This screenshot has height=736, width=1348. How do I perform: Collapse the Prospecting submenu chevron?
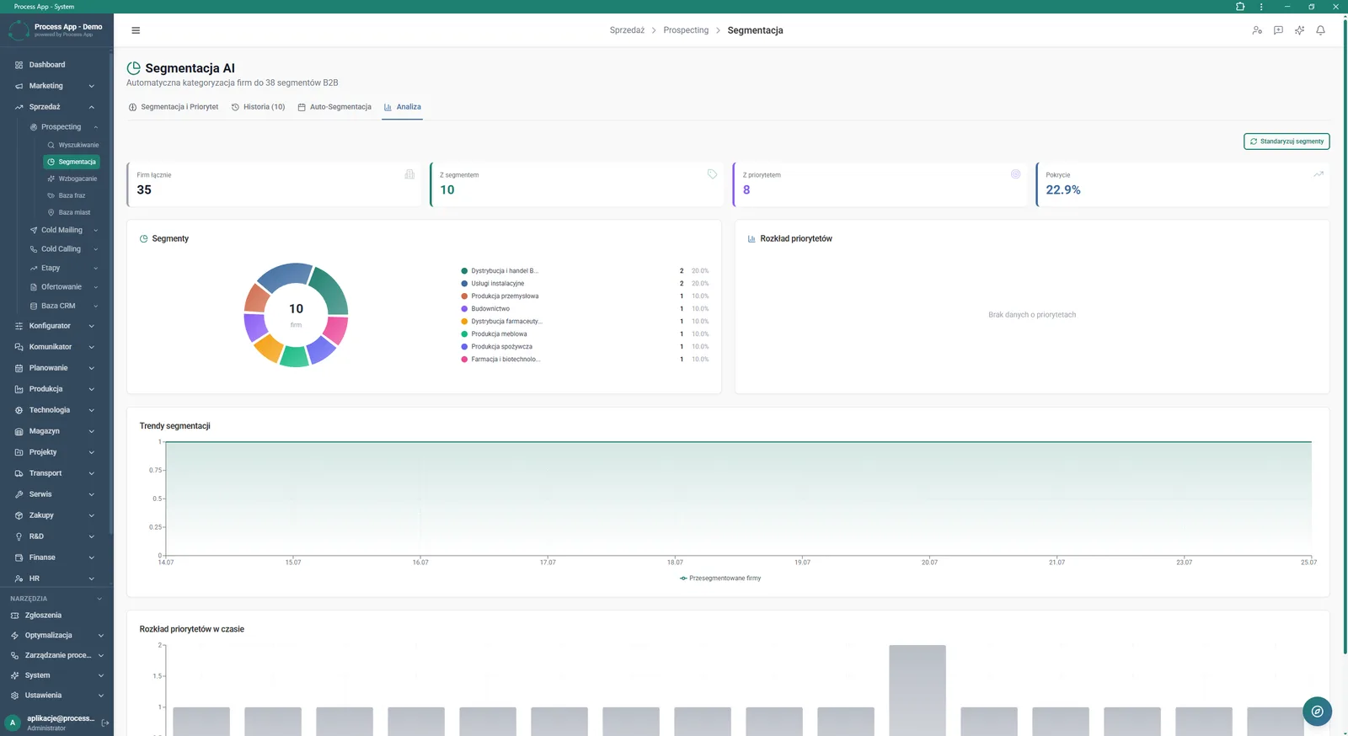pos(96,127)
